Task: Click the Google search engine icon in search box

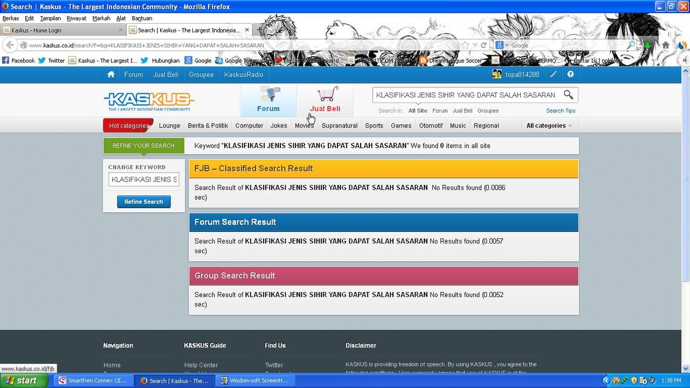Action: point(500,45)
